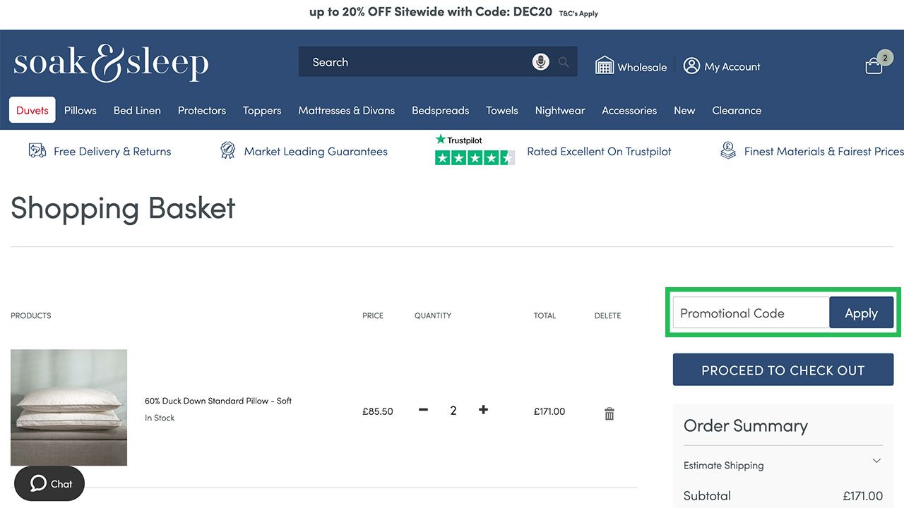Open the Nightwear menu
The image size is (904, 508).
(560, 110)
